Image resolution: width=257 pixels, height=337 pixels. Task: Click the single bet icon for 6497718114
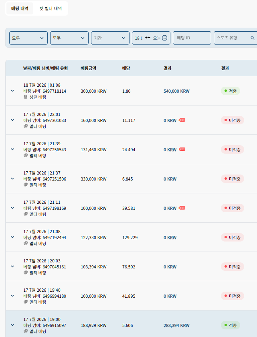pos(26,97)
